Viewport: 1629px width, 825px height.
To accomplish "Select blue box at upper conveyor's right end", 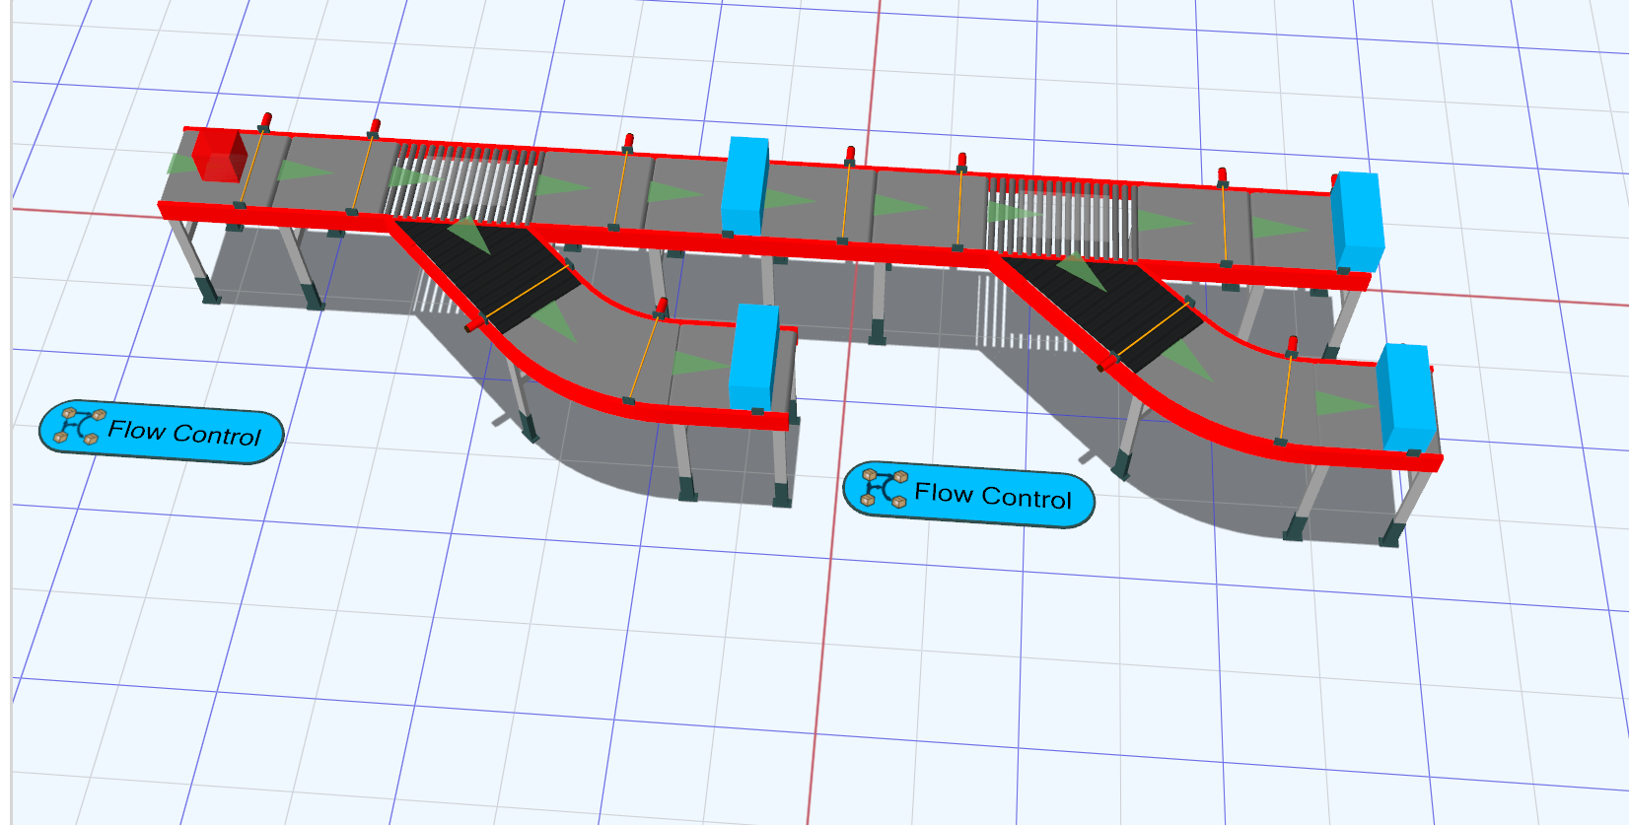I will pyautogui.click(x=1357, y=221).
